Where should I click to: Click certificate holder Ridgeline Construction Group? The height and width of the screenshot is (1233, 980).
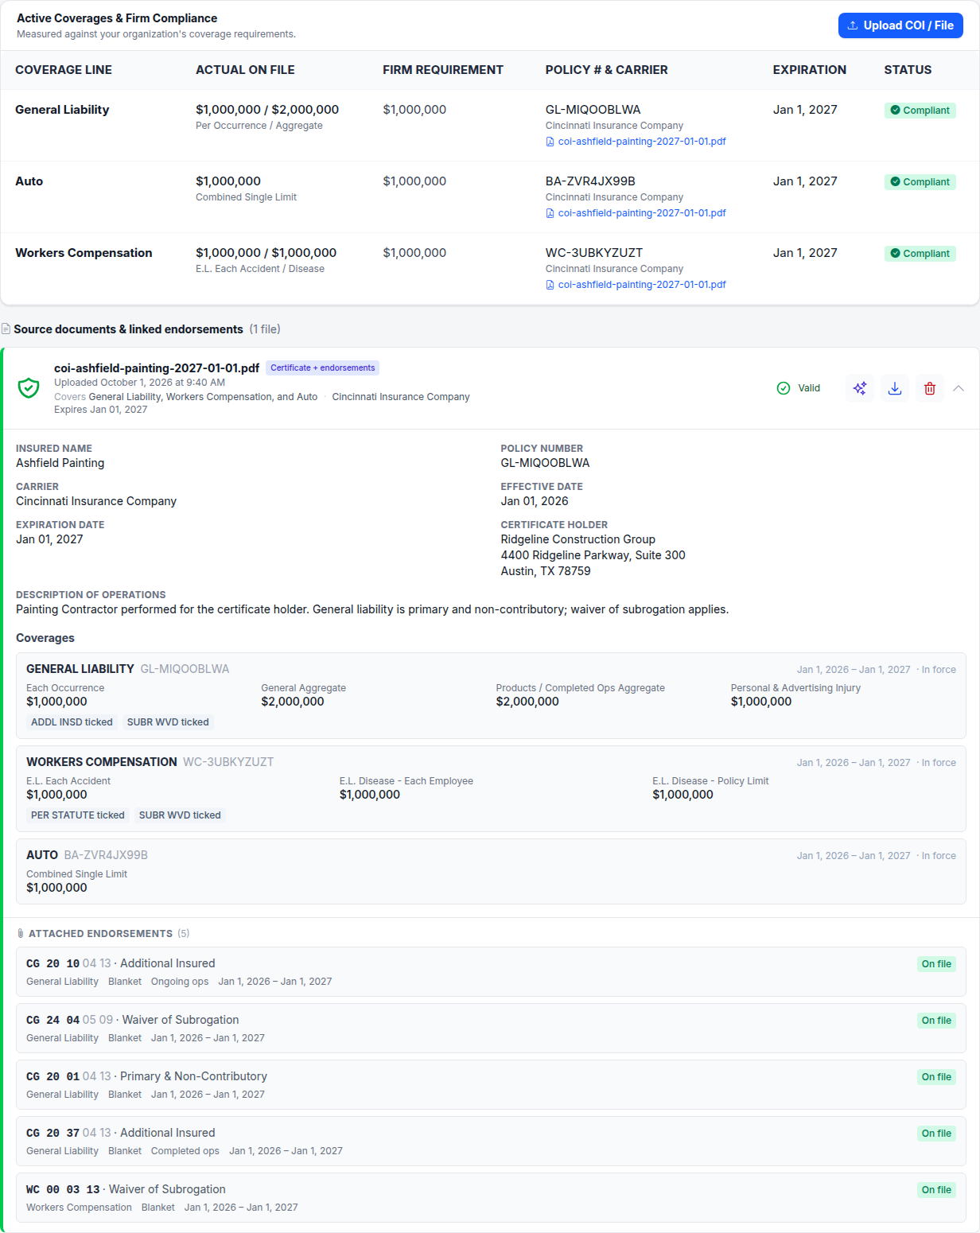click(x=578, y=539)
